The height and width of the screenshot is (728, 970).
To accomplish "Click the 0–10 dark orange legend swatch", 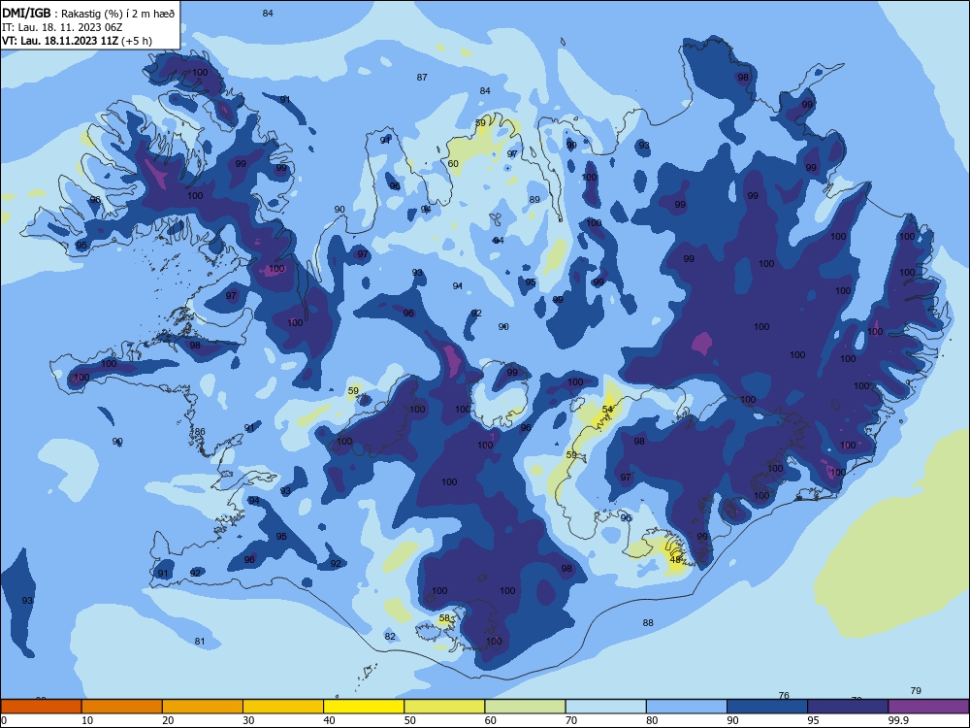I will pos(41,707).
